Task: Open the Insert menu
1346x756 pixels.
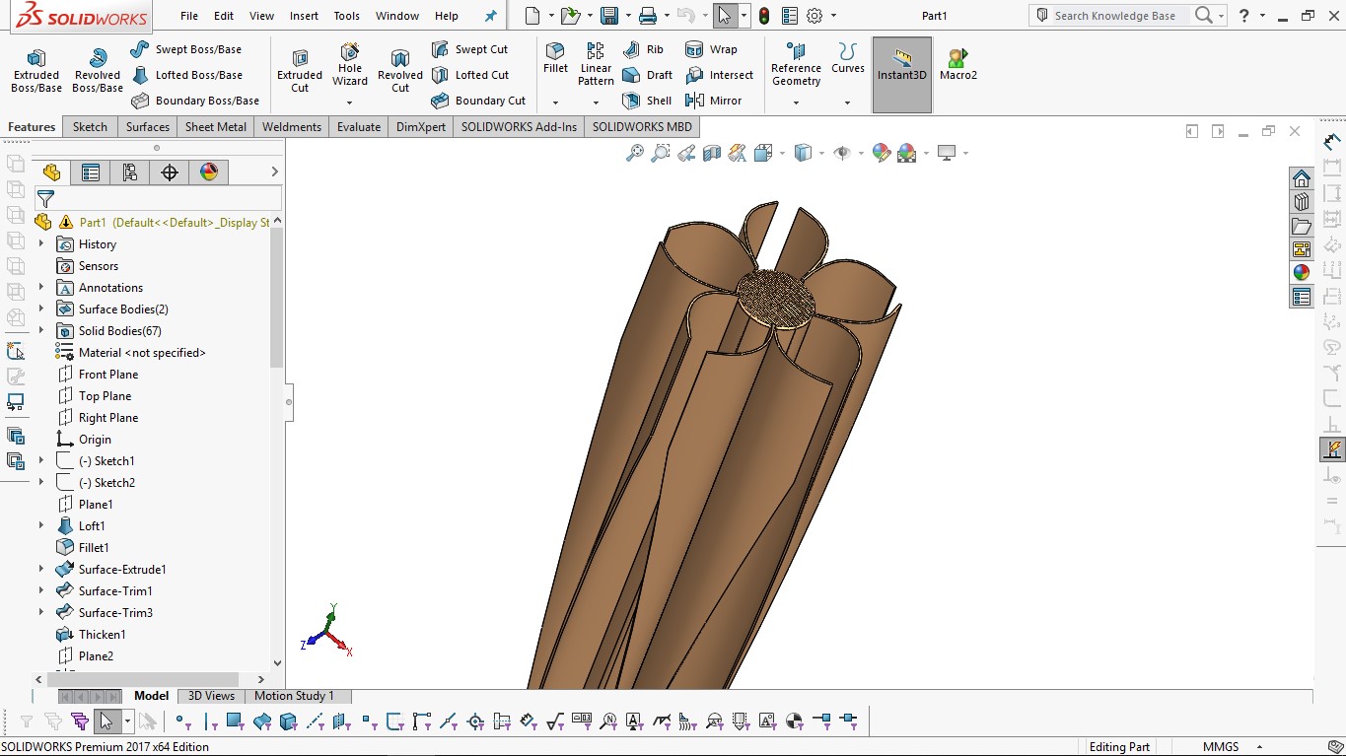Action: 304,16
